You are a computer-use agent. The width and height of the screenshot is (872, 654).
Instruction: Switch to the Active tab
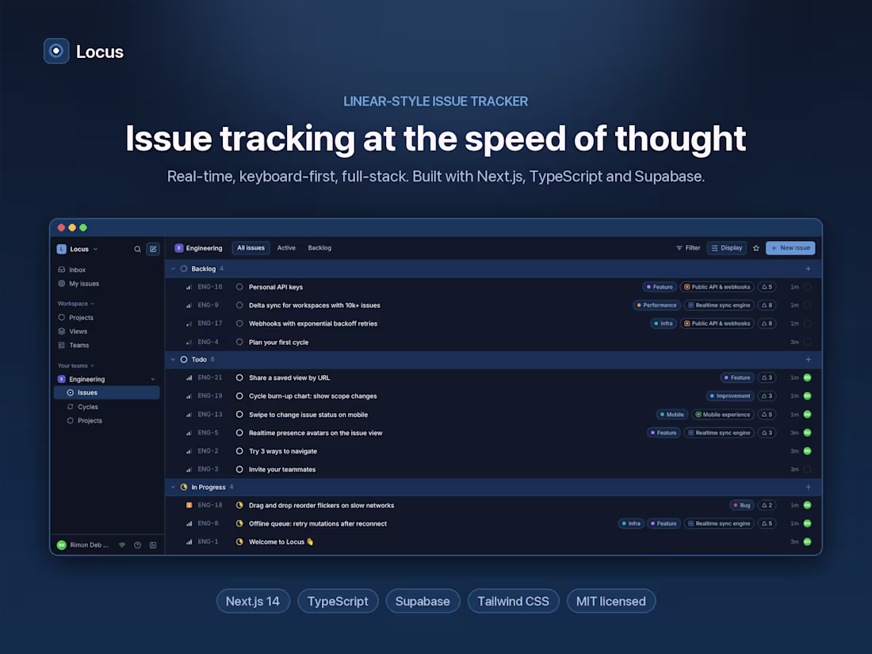[x=286, y=248]
